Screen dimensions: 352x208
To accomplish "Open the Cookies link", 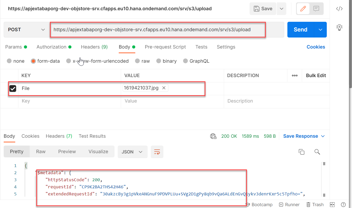I will [x=316, y=47].
